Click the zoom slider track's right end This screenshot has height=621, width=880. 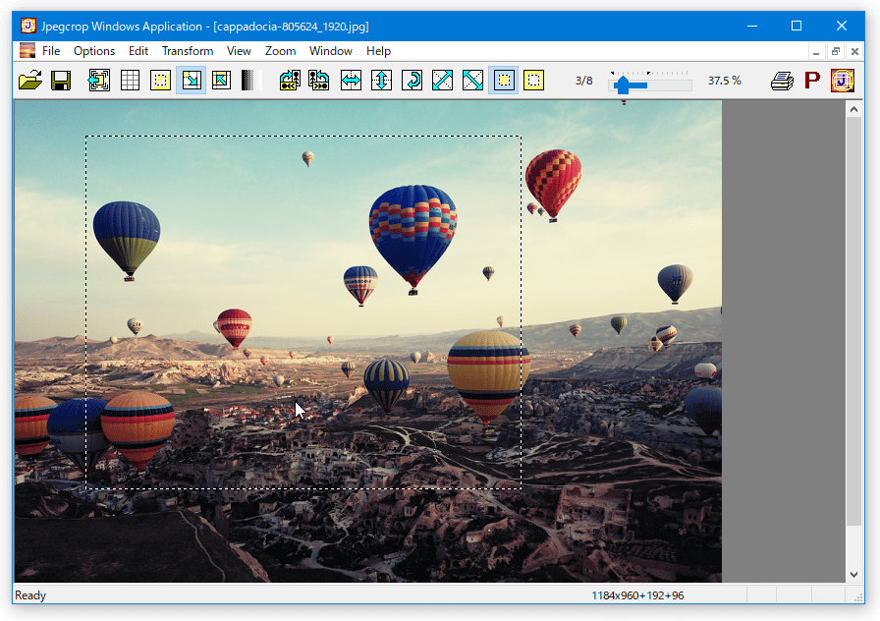tap(688, 85)
